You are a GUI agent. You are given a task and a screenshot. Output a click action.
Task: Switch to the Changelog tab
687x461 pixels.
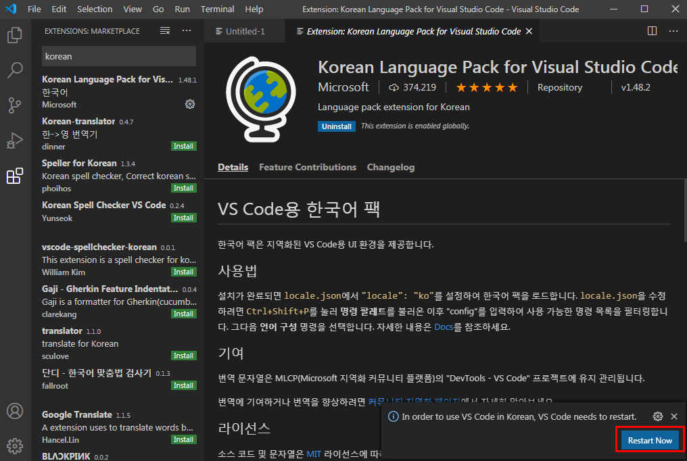391,167
